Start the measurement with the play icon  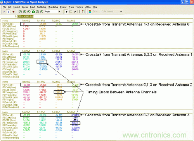coord(4,12)
